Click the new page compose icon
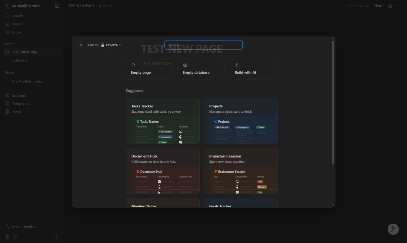407x243 pixels. pyautogui.click(x=57, y=6)
